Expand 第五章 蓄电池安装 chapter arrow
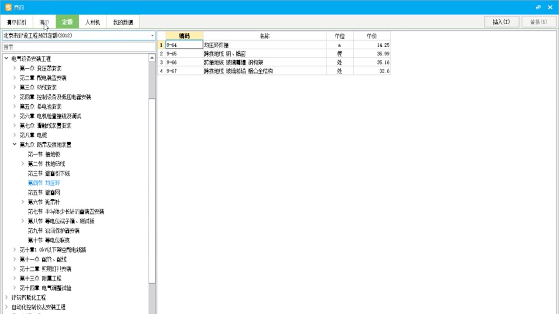559x314 pixels. pyautogui.click(x=14, y=106)
